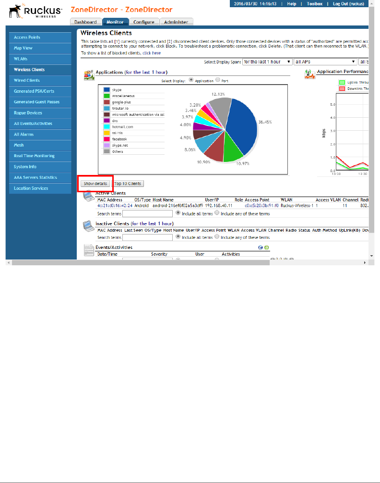
Task: Open the Toolbox link
Action: (315, 4)
